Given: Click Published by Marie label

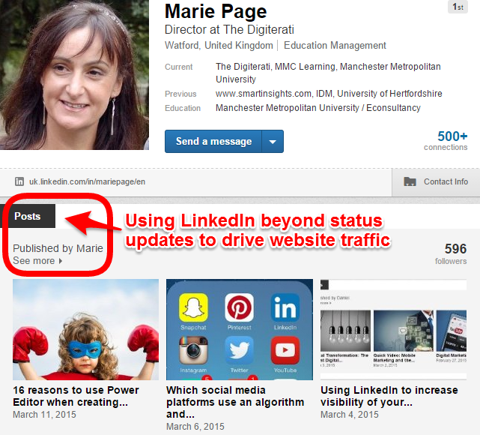Looking at the screenshot, I should [x=58, y=248].
